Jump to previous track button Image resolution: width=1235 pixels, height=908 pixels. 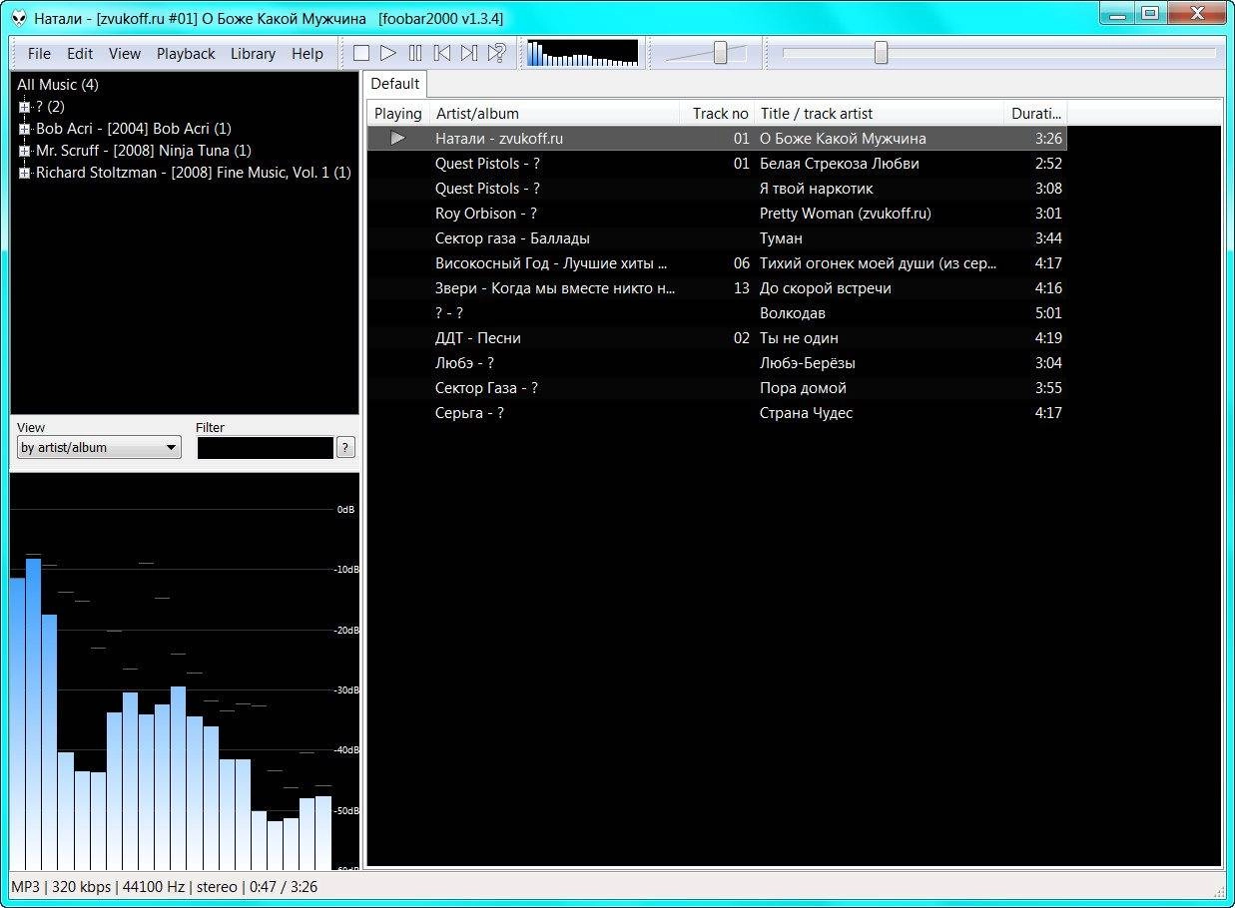coord(442,53)
